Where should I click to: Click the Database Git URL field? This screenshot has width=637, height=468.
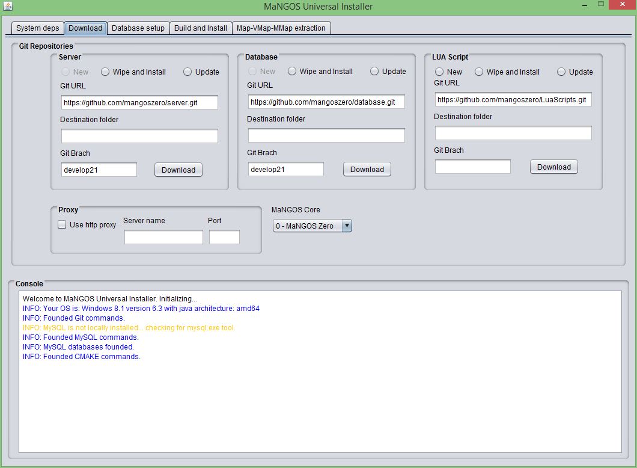[326, 102]
